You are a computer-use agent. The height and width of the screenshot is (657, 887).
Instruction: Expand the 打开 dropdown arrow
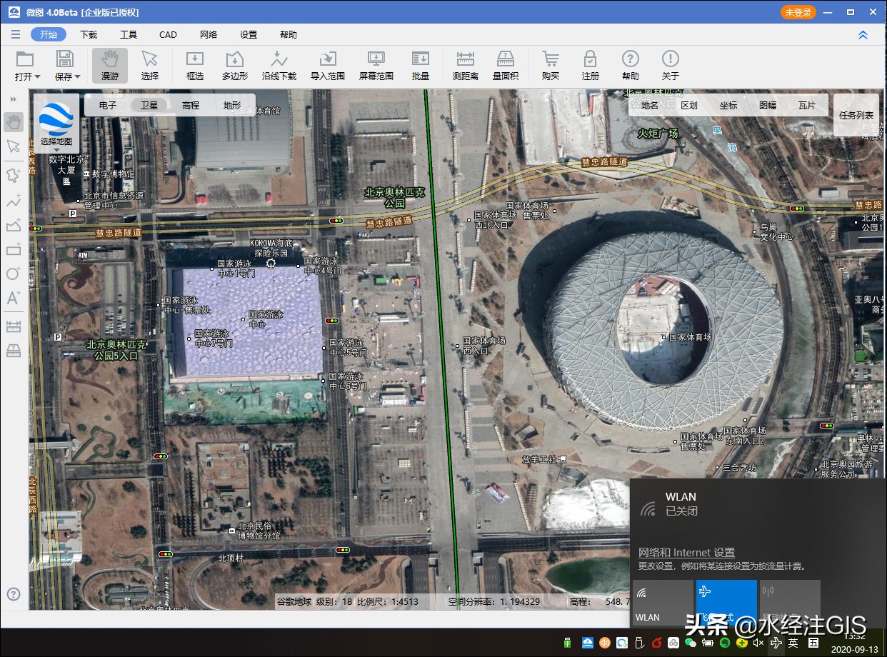tap(38, 76)
